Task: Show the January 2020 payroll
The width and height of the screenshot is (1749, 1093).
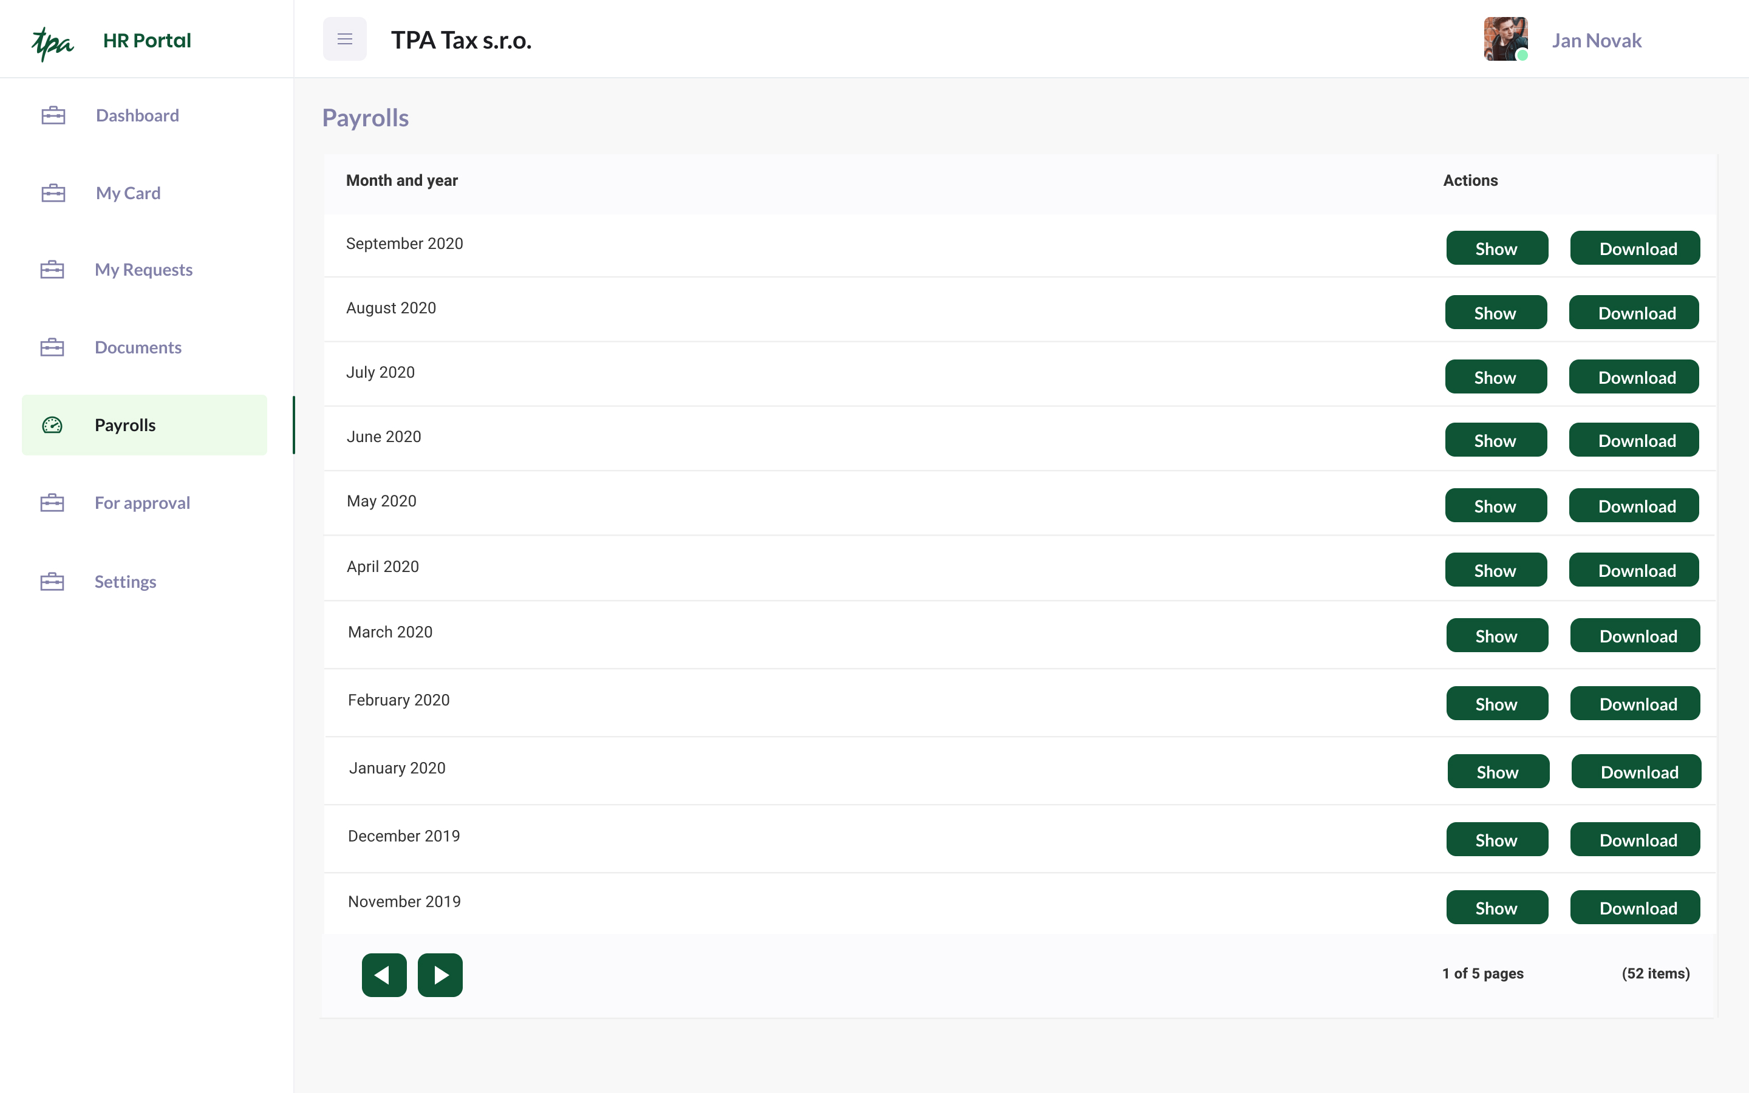Action: click(1498, 771)
